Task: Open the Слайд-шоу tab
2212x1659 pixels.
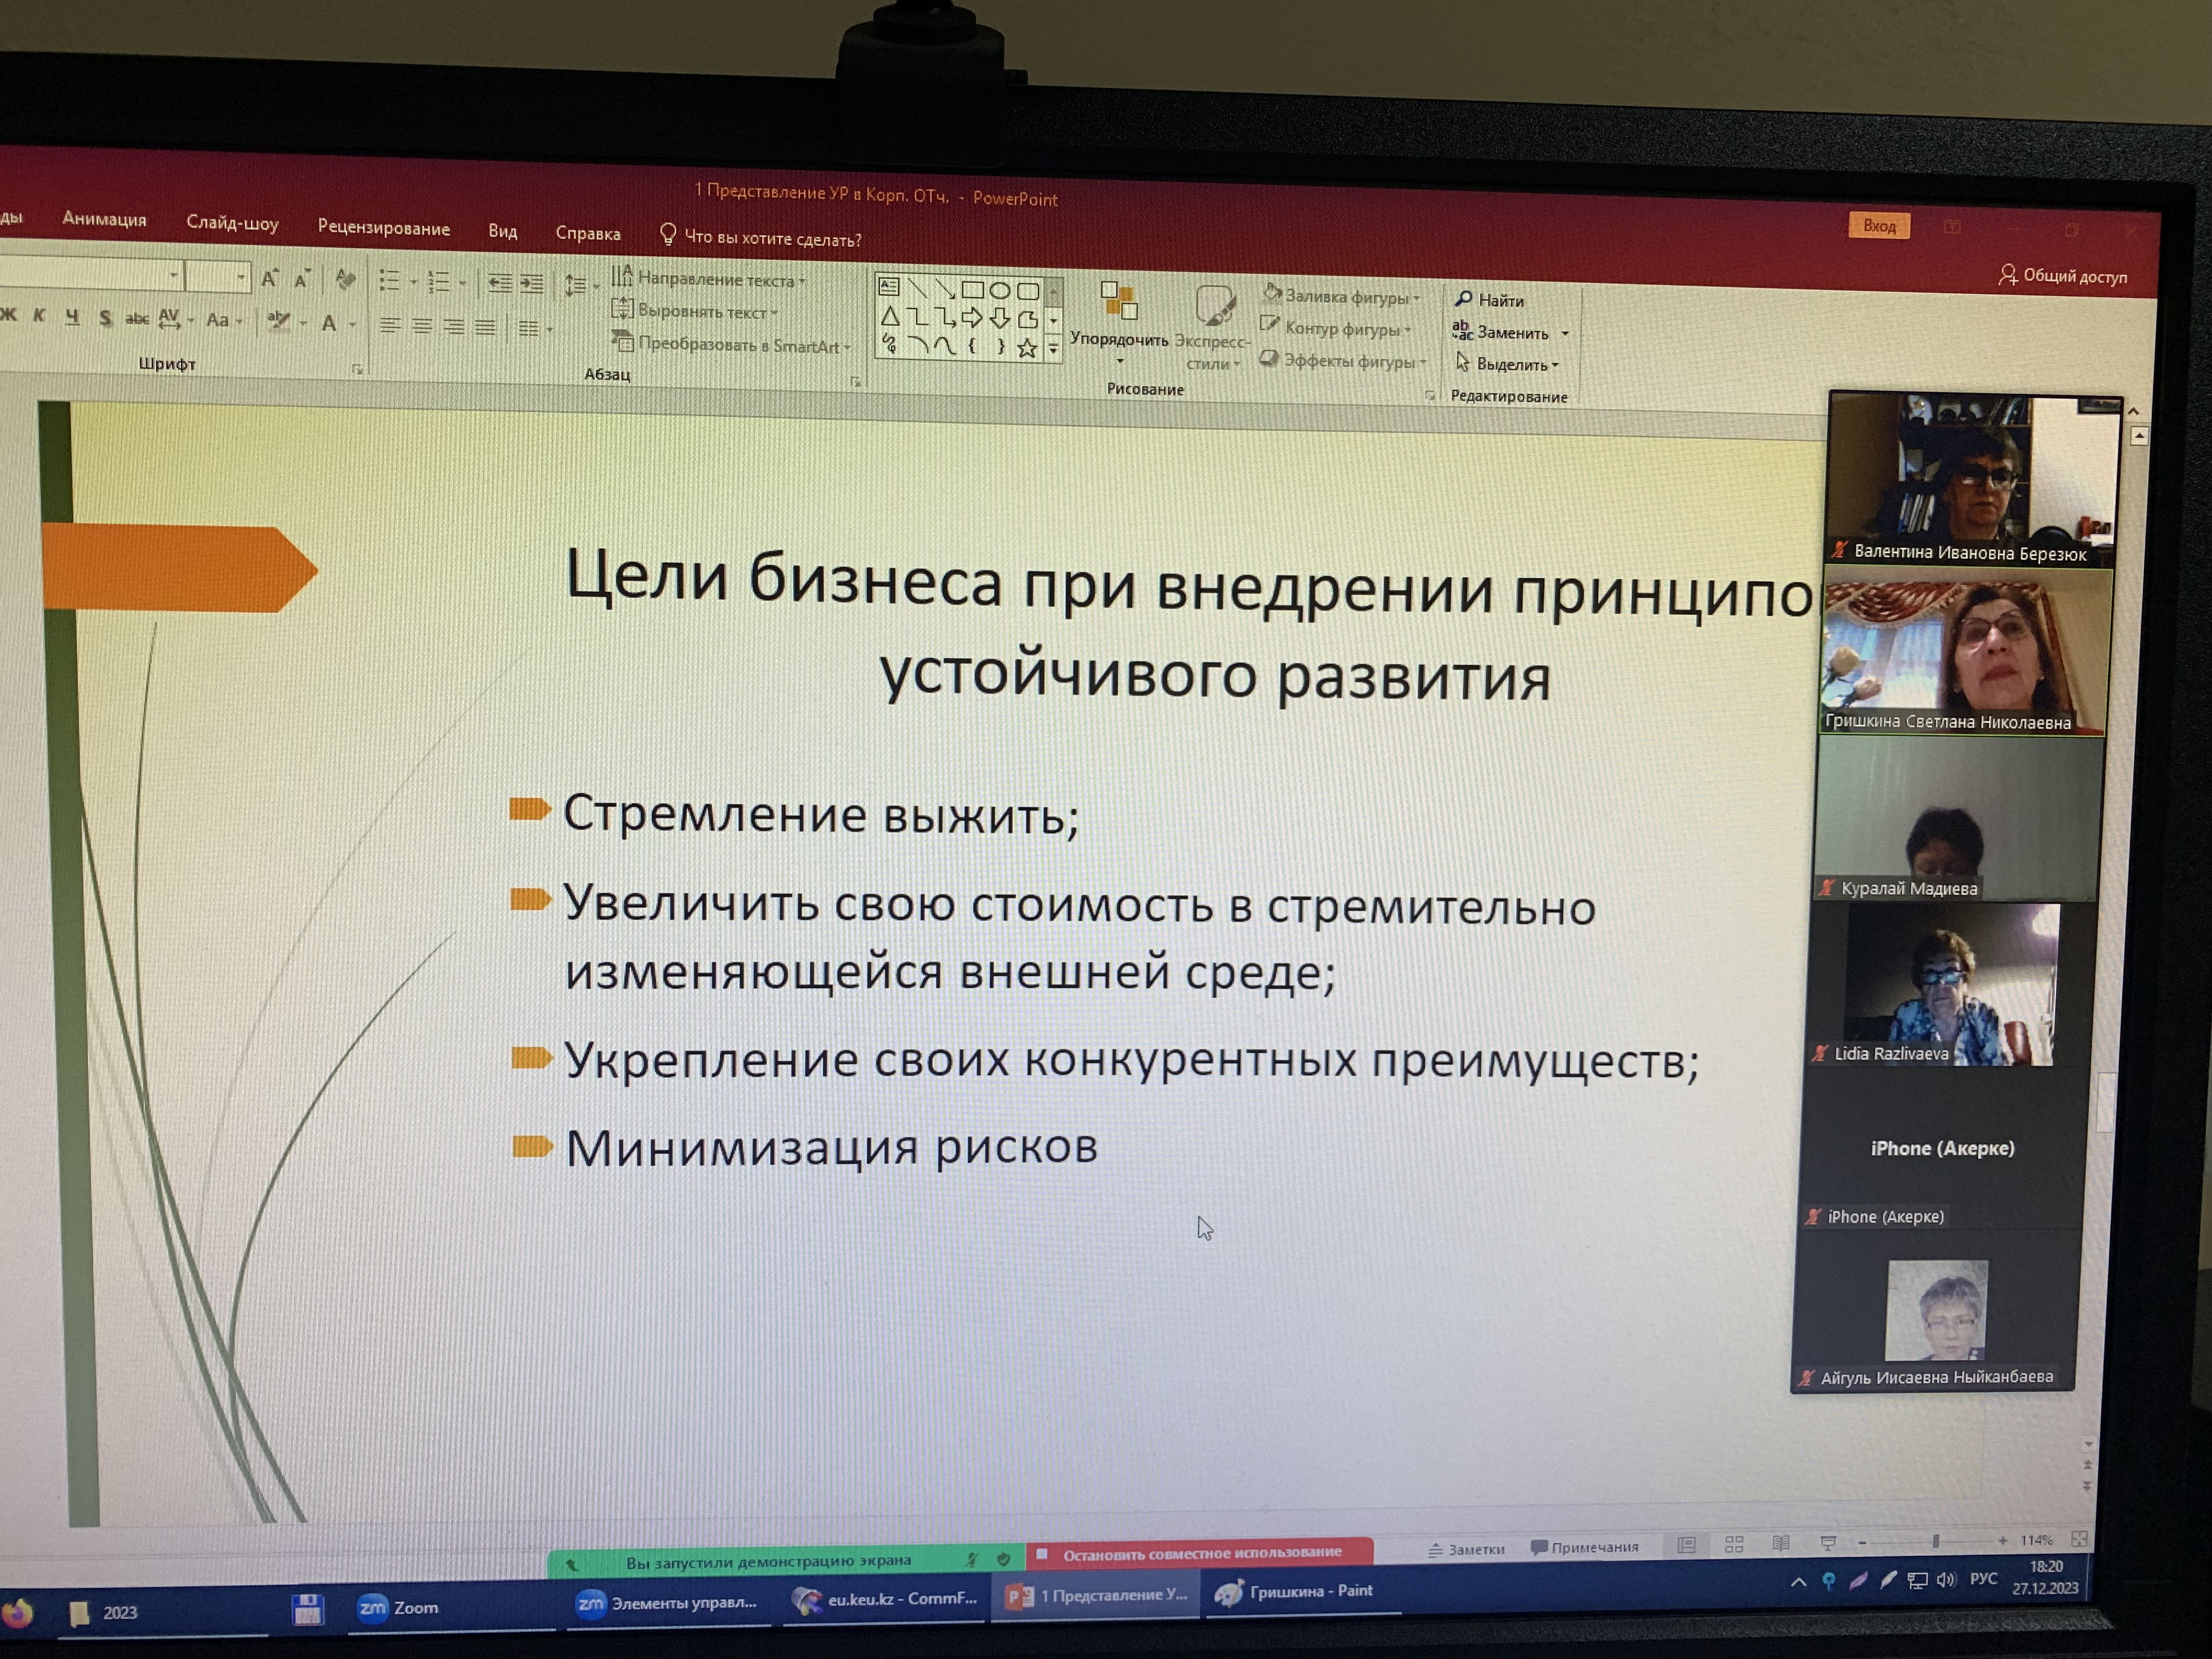Action: point(232,223)
